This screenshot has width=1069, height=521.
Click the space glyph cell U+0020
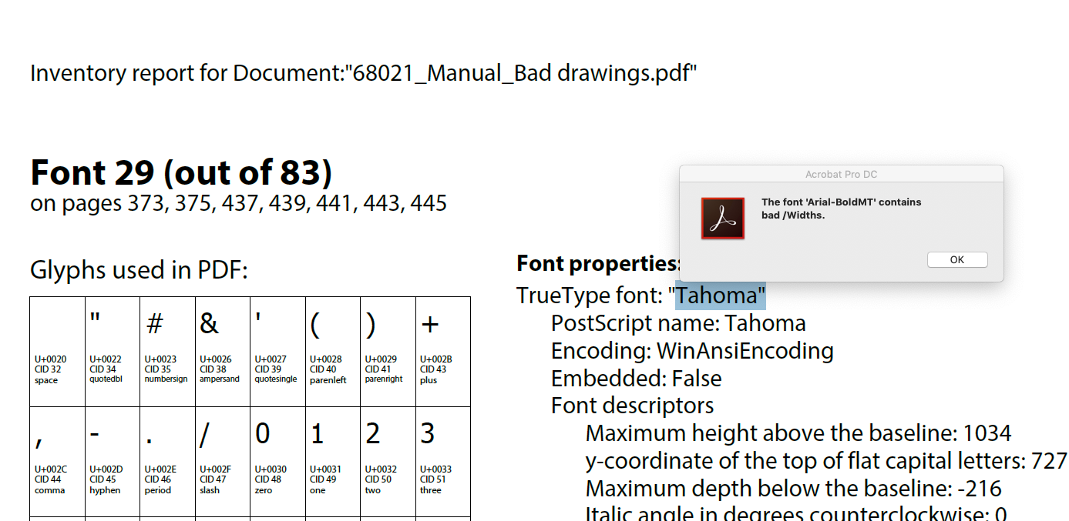pos(57,352)
